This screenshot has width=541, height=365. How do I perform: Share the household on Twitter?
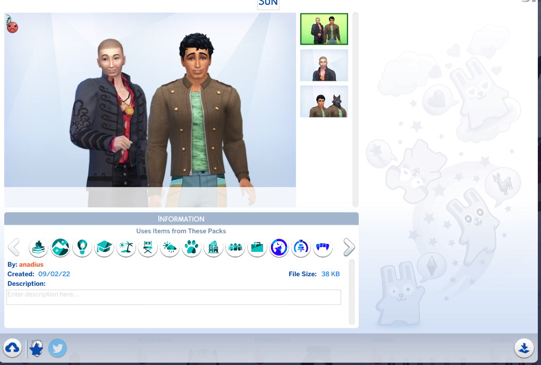57,348
